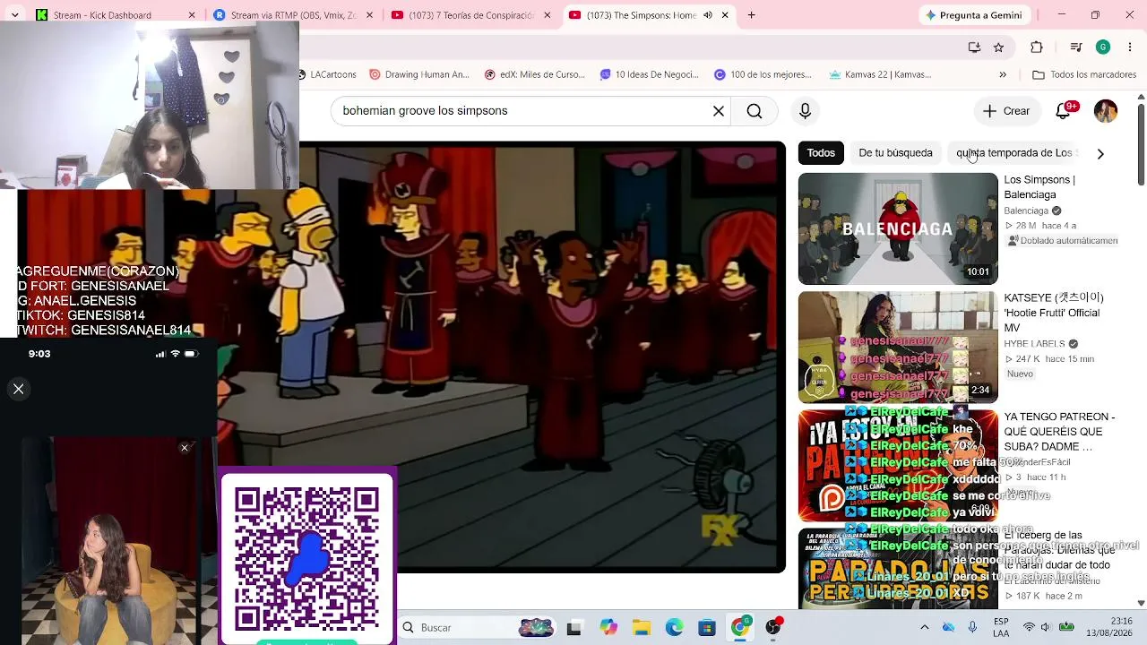
Task: Open the YouTube account avatar menu
Action: pos(1106,111)
